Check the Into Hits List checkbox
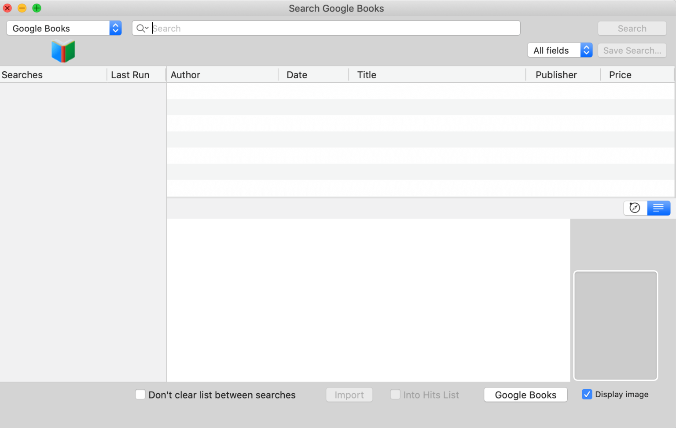The width and height of the screenshot is (676, 428). 395,395
